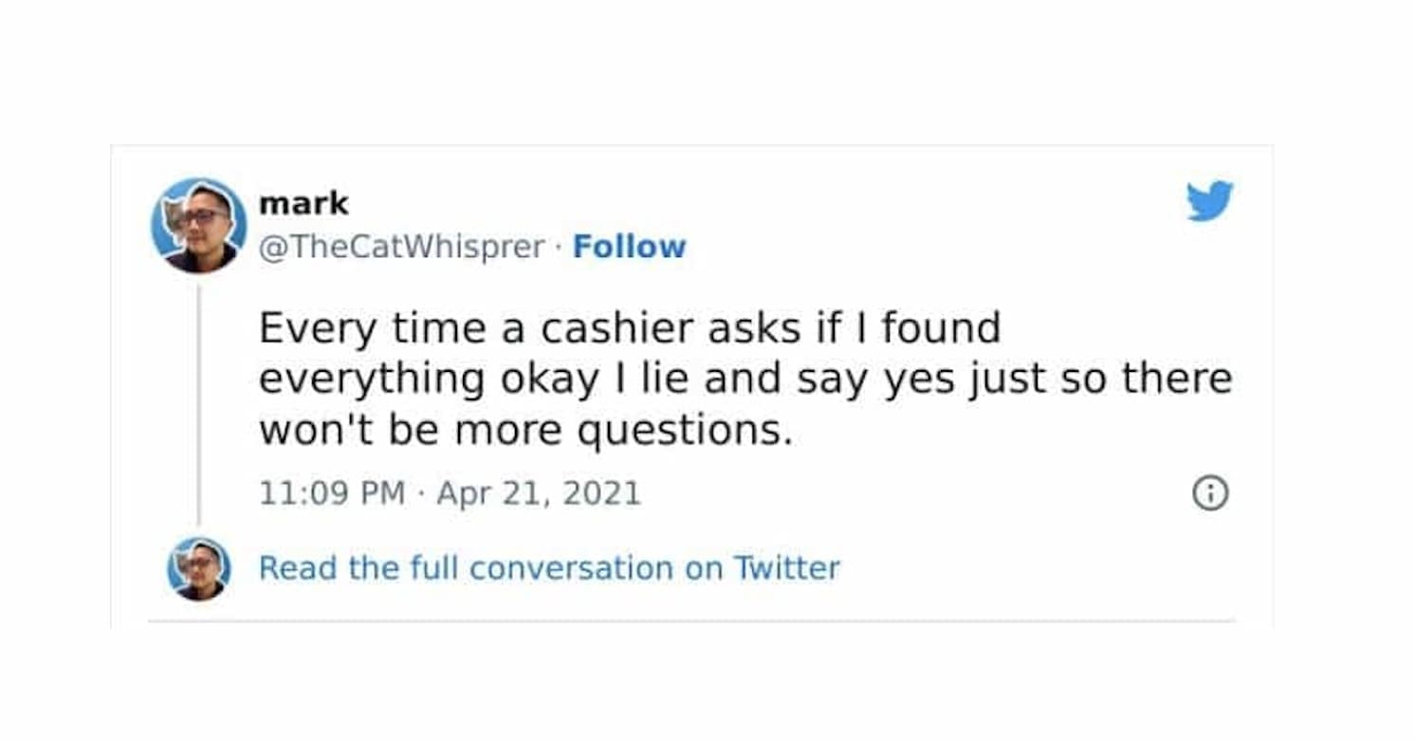Click the tweet line "won't be more questions."
Viewport: 1415px width, 742px height.
(524, 431)
